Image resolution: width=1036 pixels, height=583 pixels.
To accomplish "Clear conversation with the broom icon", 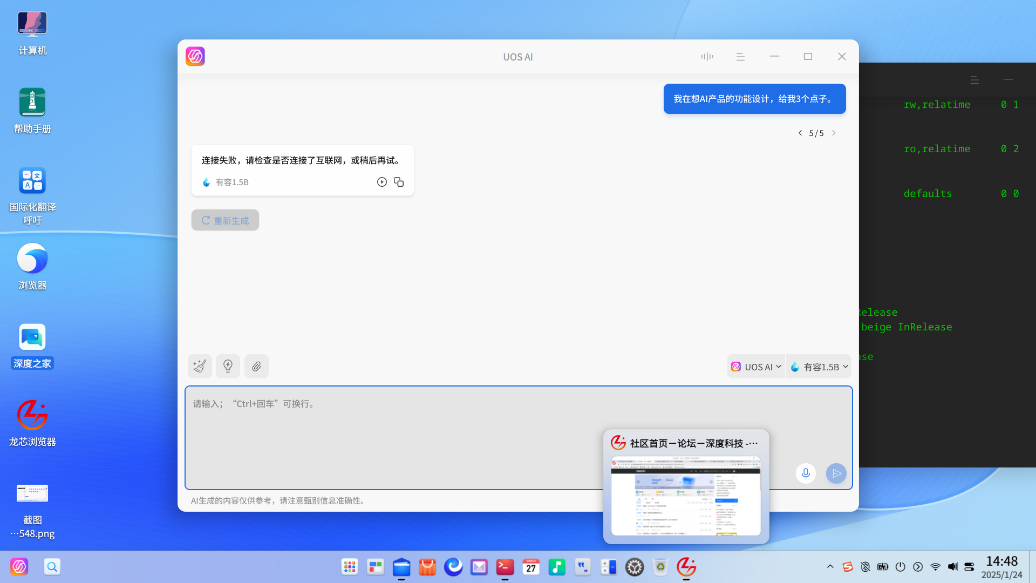I will coord(200,367).
